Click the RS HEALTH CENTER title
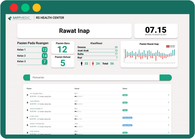This screenshot has height=139, width=195. coord(50,18)
